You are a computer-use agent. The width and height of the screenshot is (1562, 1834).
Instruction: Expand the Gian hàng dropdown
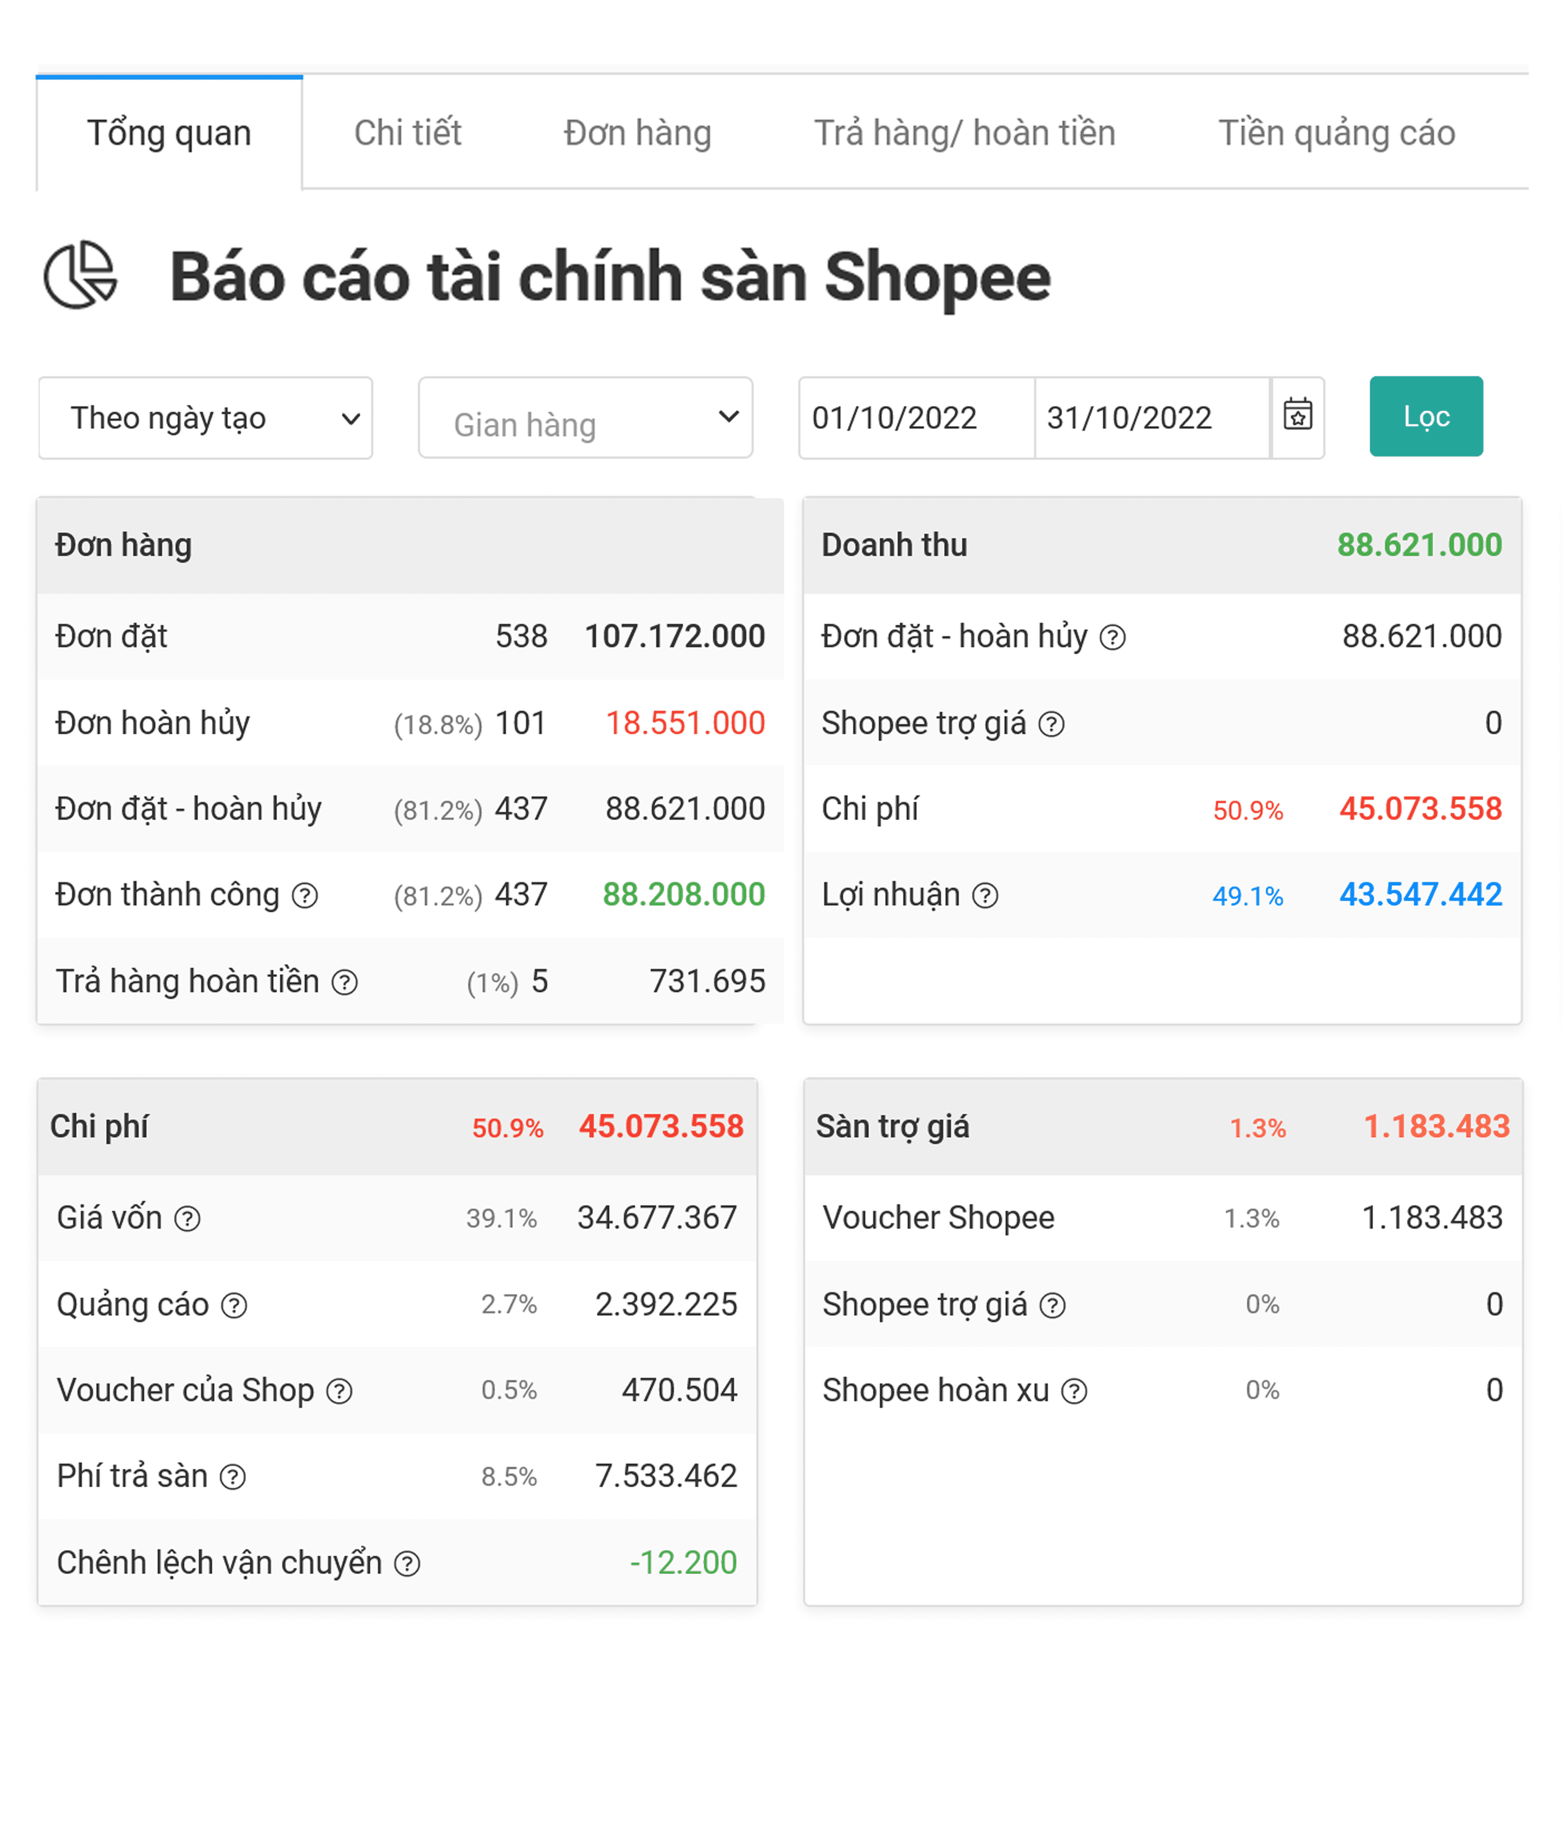click(x=585, y=418)
